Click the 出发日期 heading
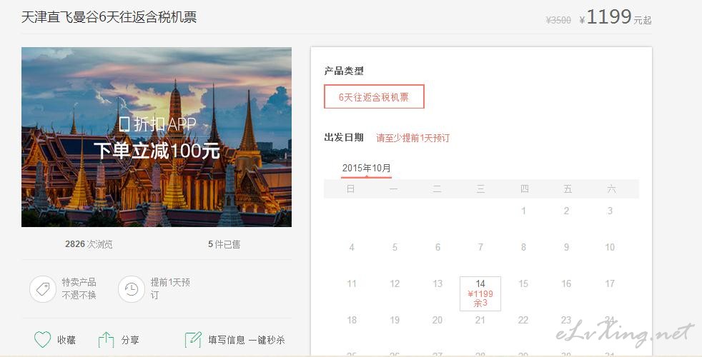The width and height of the screenshot is (702, 357). pos(344,137)
